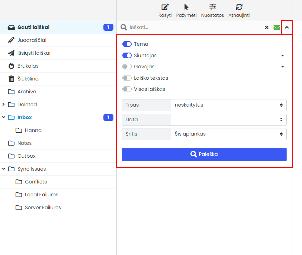This screenshot has height=255, width=302.
Task: Open the Notes folder
Action: pyautogui.click(x=58, y=143)
